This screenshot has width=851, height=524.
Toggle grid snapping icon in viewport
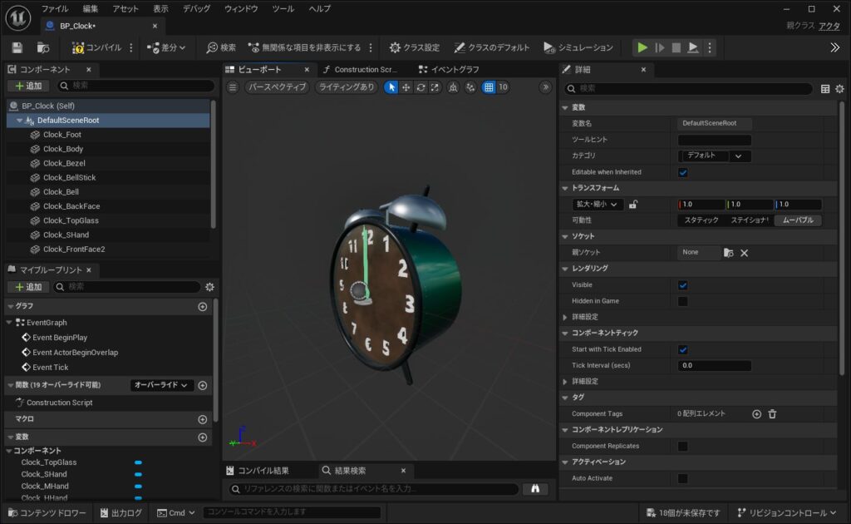point(489,87)
